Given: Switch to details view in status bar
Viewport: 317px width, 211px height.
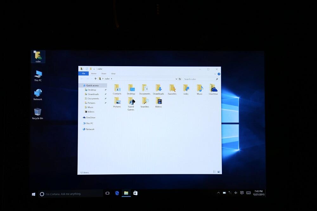Looking at the screenshot, I should pyautogui.click(x=215, y=172).
